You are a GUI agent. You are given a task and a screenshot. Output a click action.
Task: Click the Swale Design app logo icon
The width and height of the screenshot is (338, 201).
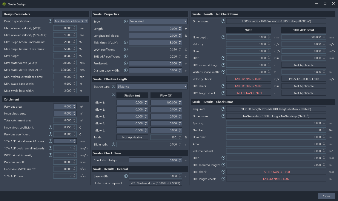pos(4,4)
